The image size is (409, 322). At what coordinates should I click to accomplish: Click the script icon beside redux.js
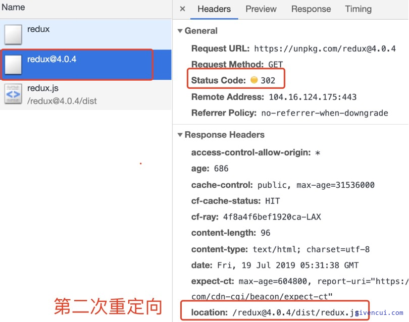13,94
